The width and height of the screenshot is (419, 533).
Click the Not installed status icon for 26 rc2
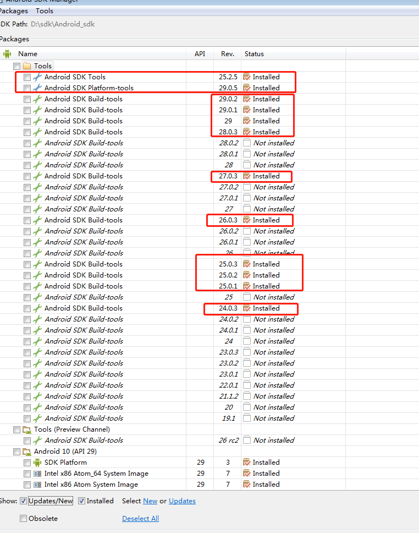[x=247, y=440]
